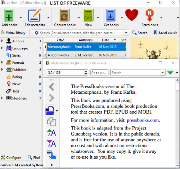The width and height of the screenshot is (180, 169).
Task: Sort book list by Title column
Action: click(60, 40)
